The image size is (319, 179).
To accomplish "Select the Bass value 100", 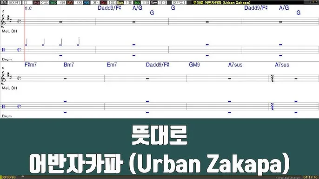I will pyautogui.click(x=128, y=2).
